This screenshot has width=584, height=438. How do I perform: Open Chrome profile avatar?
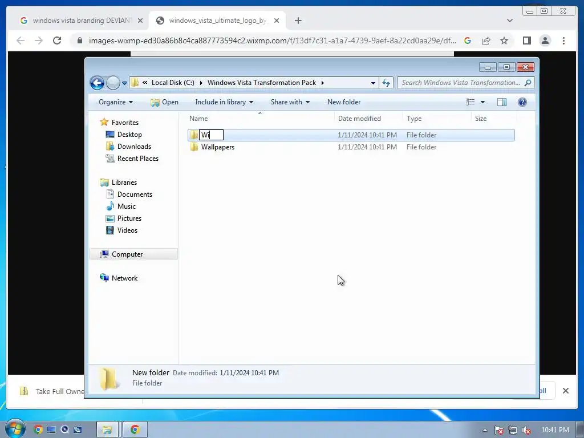pos(545,40)
